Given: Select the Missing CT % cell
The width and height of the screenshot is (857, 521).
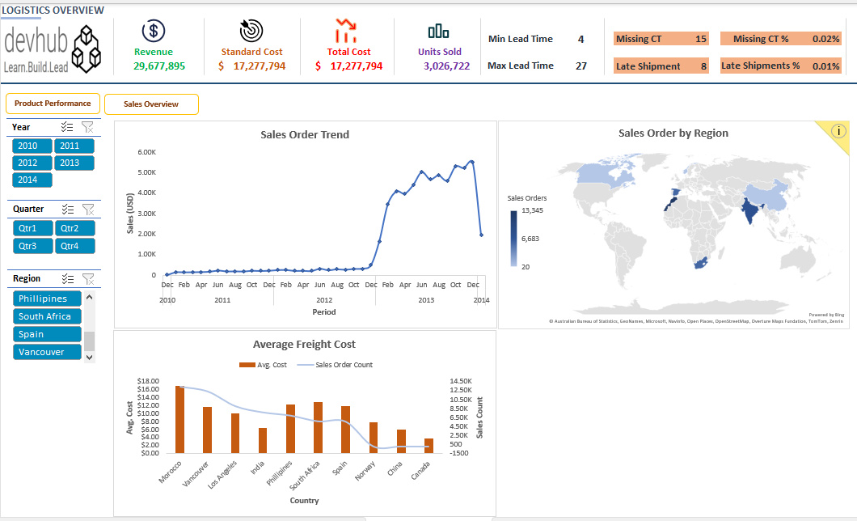Looking at the screenshot, I should [x=780, y=39].
